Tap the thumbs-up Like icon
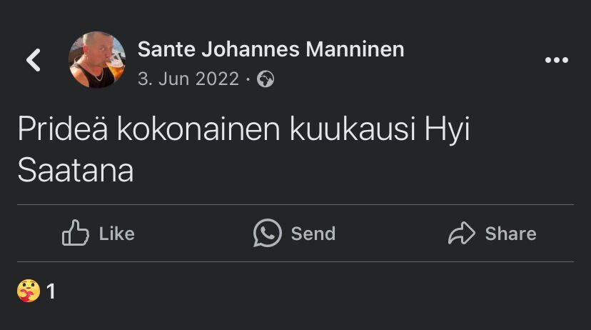This screenshot has width=591, height=330. pos(75,234)
